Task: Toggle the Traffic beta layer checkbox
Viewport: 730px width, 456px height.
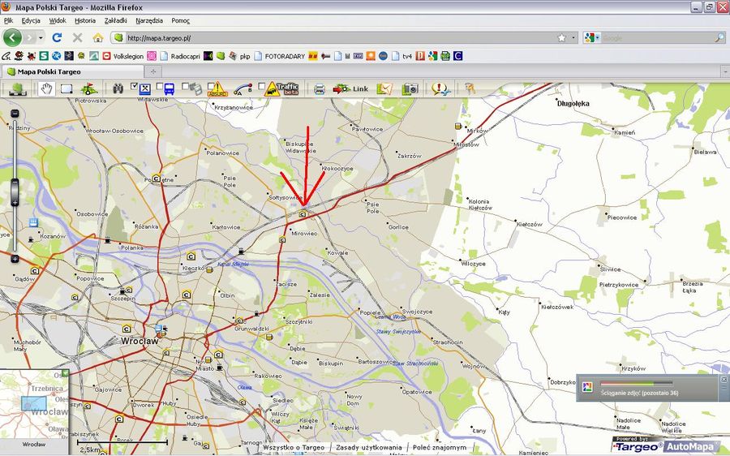Action: pyautogui.click(x=262, y=86)
